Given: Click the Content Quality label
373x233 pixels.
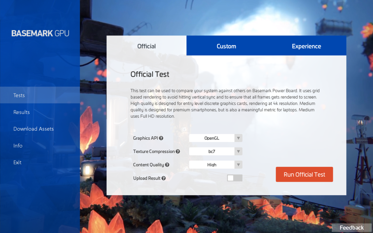Looking at the screenshot, I should 148,165.
